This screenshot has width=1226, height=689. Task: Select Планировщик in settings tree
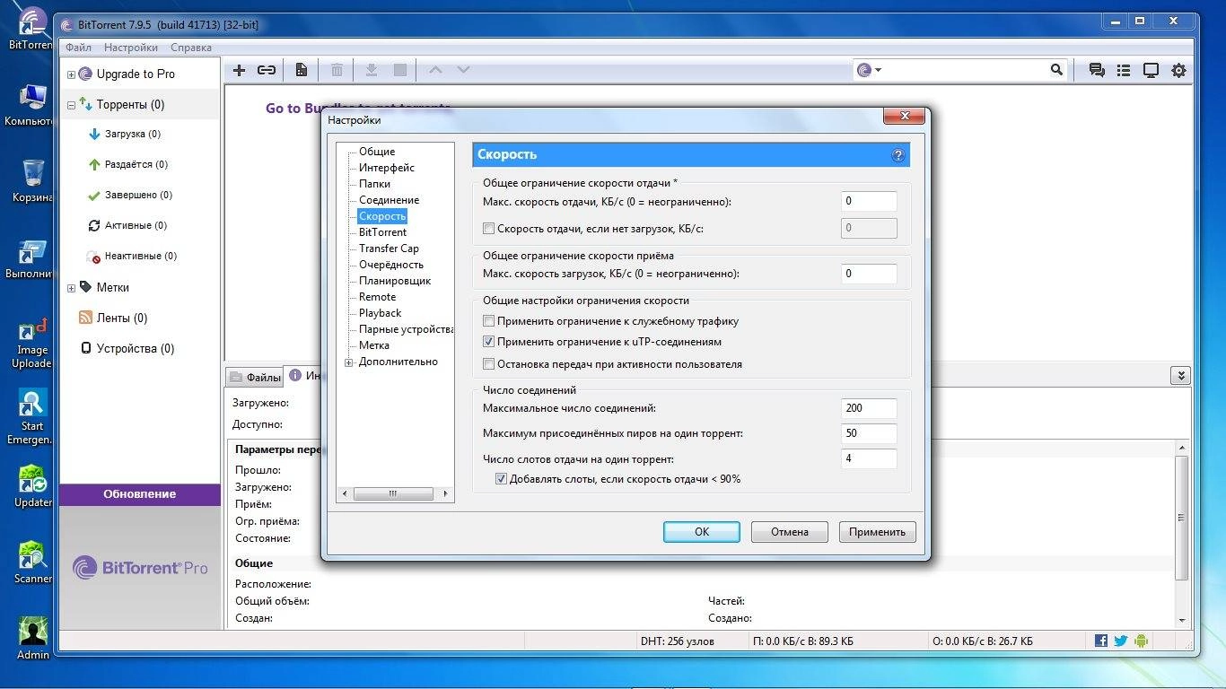point(395,281)
